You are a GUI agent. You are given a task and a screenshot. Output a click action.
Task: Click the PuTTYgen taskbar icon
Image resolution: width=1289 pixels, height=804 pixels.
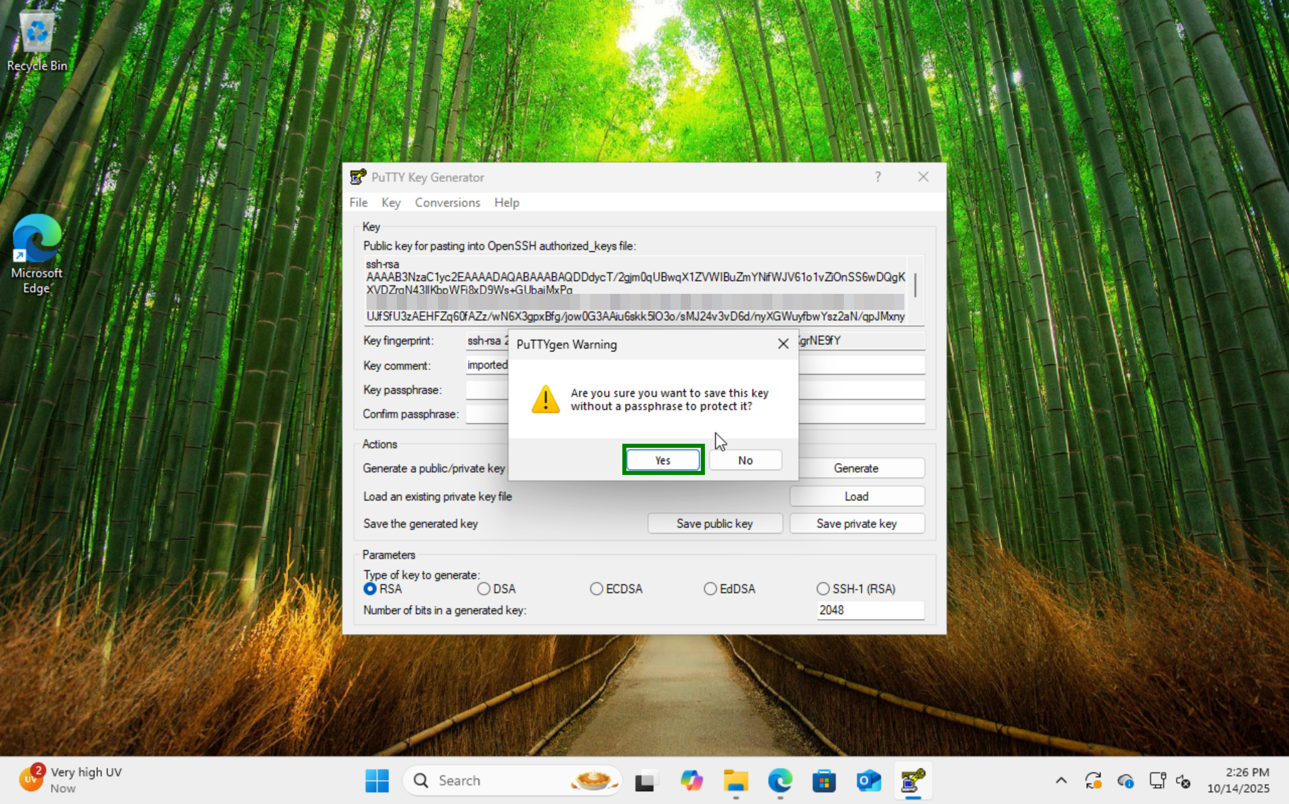pos(912,780)
